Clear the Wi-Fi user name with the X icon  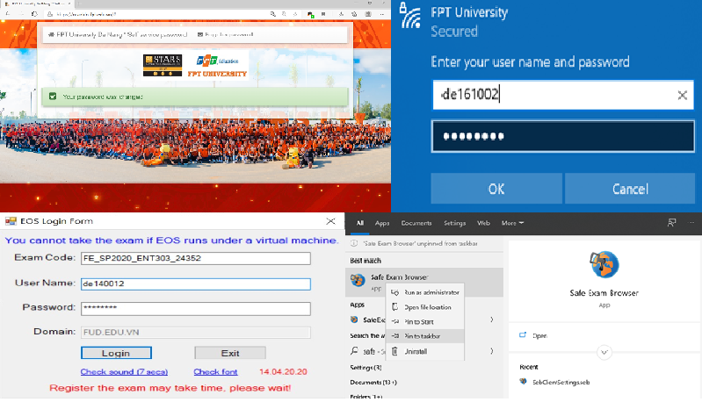(x=682, y=95)
